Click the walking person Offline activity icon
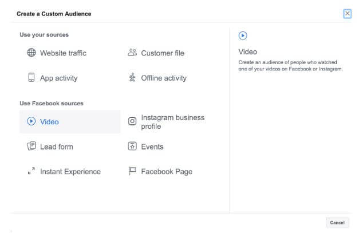Screen dimensions: 359x233 tap(132, 77)
